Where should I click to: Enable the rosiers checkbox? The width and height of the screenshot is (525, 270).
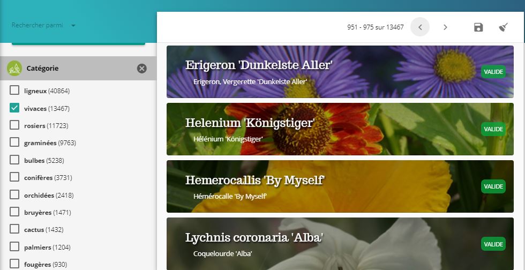14,125
